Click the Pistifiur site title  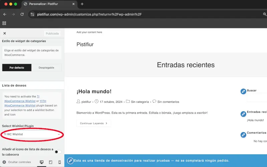pyautogui.click(x=85, y=44)
